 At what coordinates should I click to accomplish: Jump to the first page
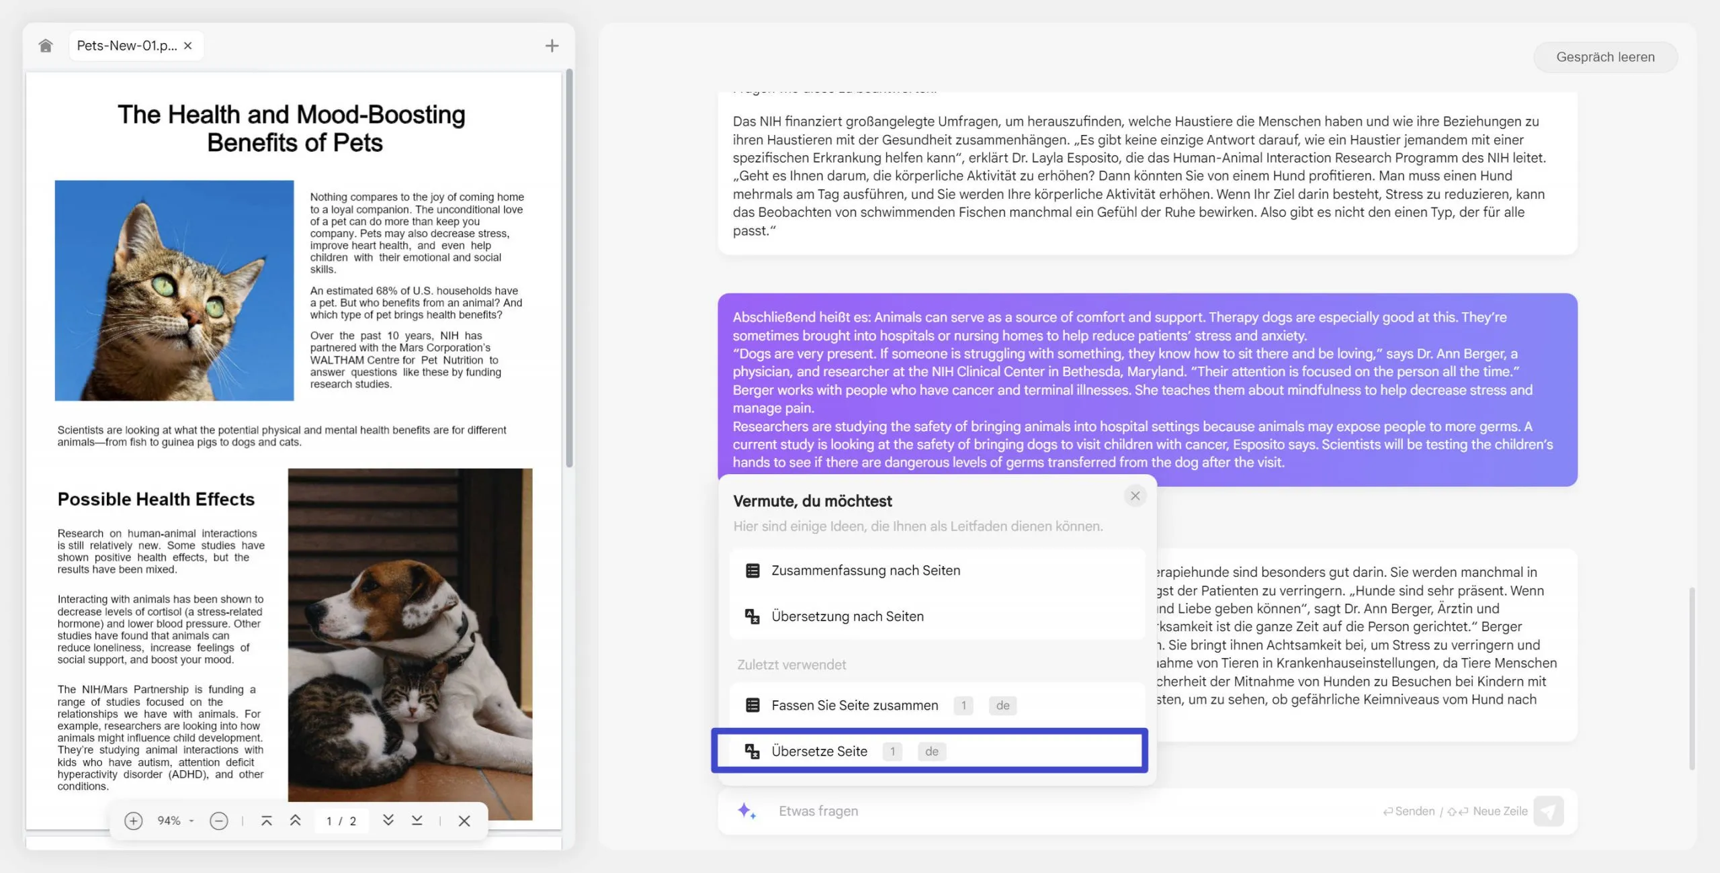point(266,821)
